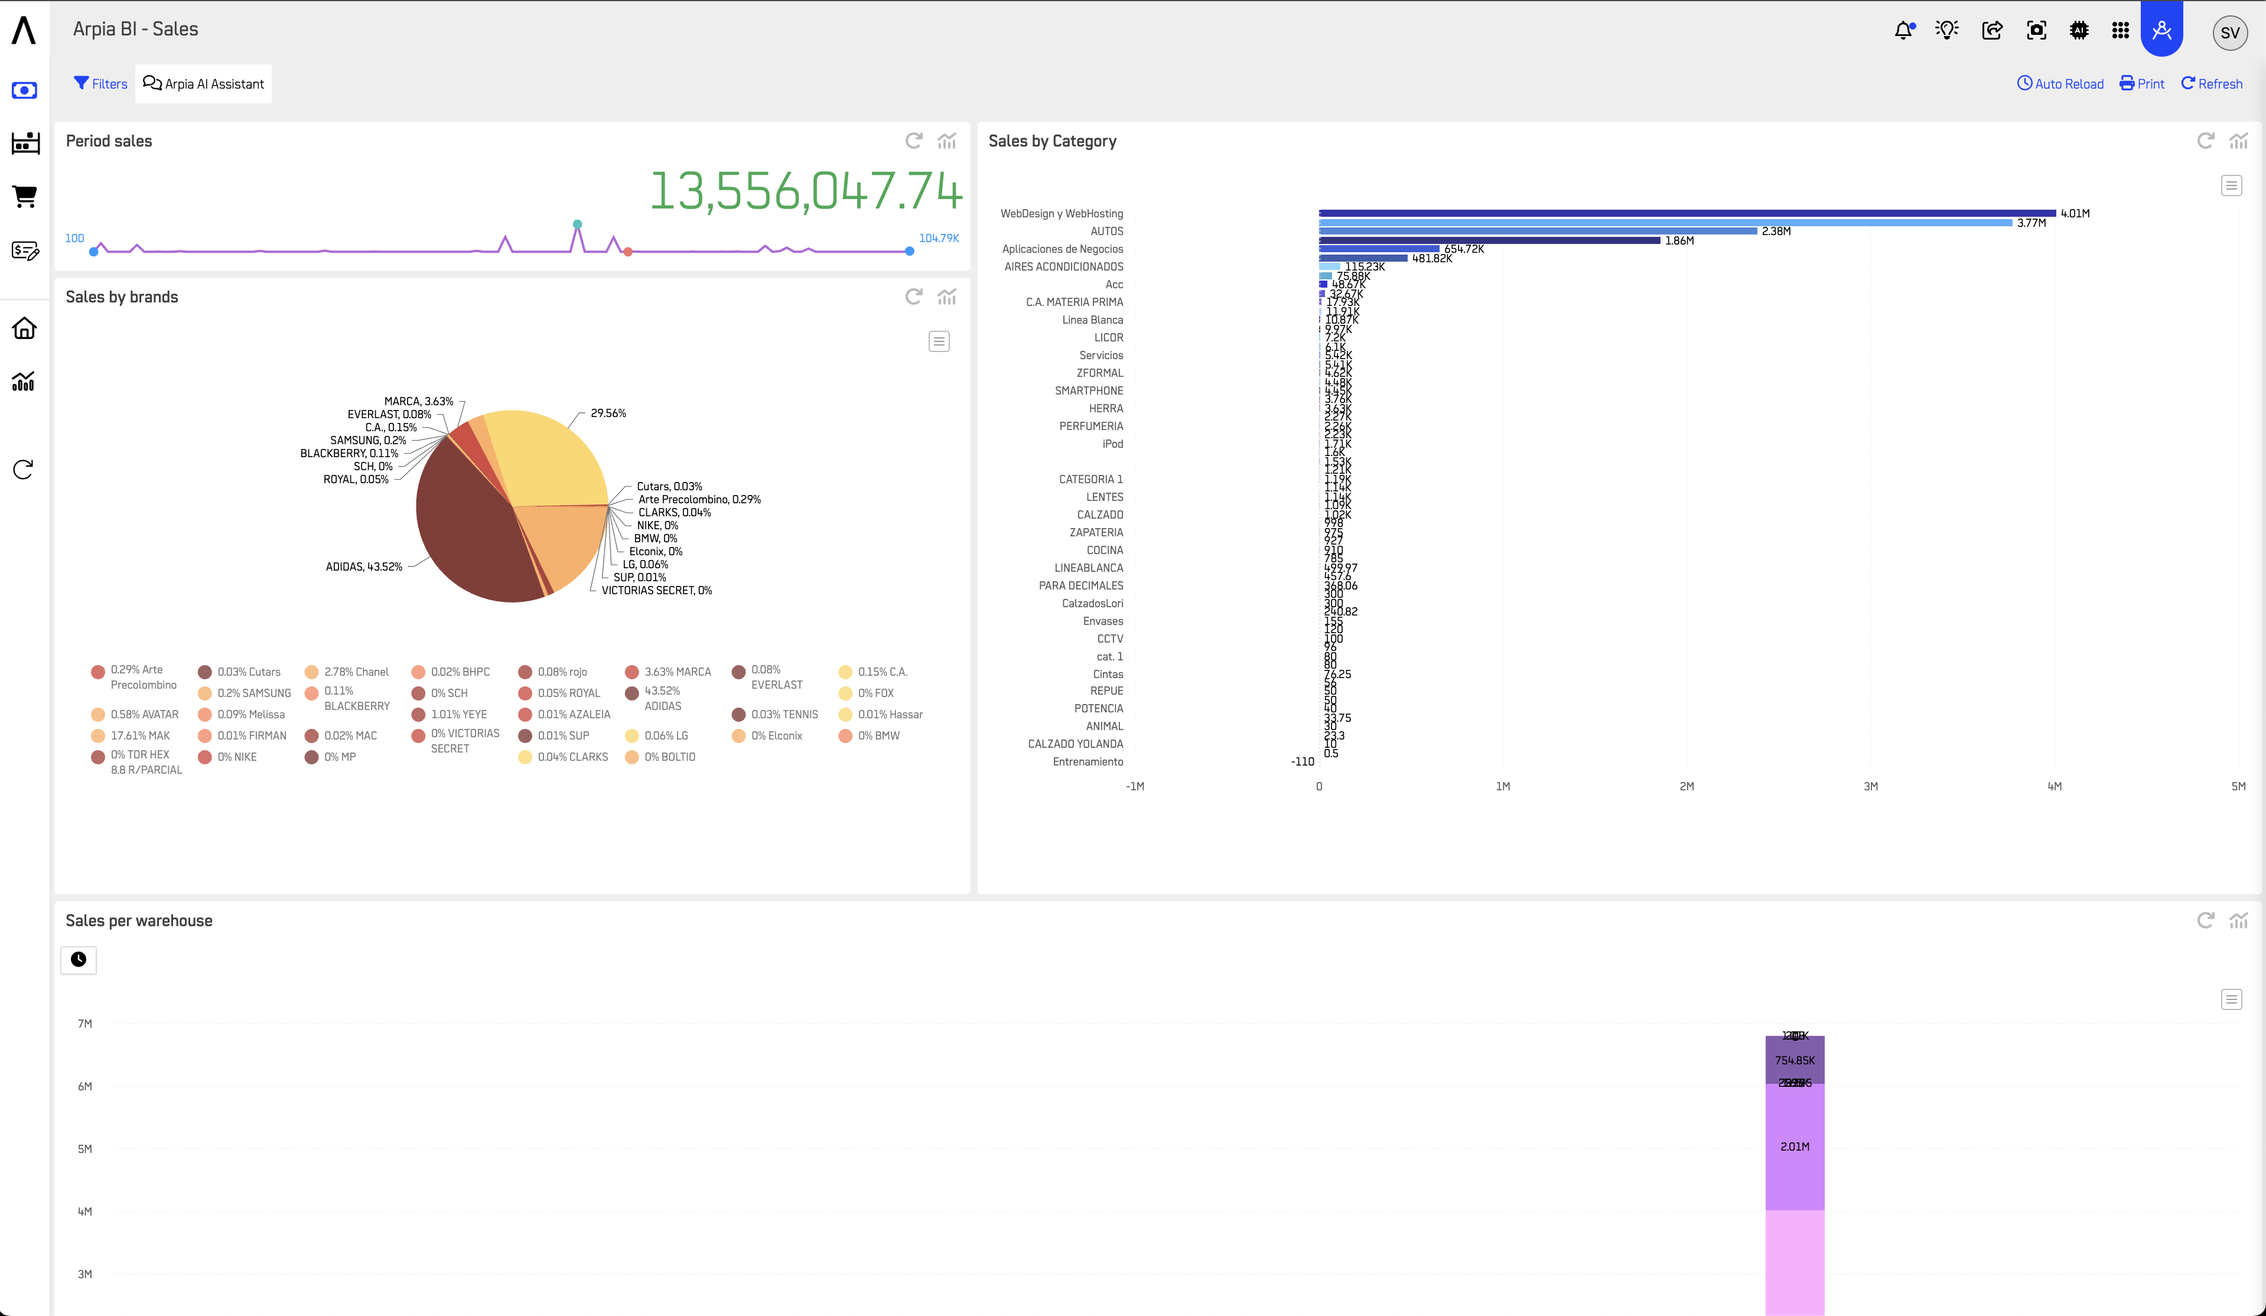Click the sidebar reload icon

pyautogui.click(x=24, y=469)
